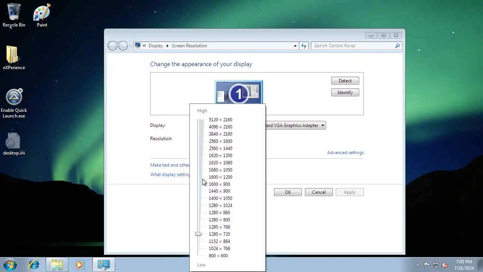The image size is (483, 272).
Task: Select the desktop.ini file icon
Action: coord(14,144)
